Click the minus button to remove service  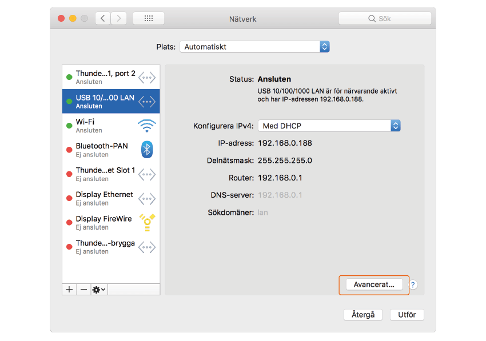click(83, 290)
